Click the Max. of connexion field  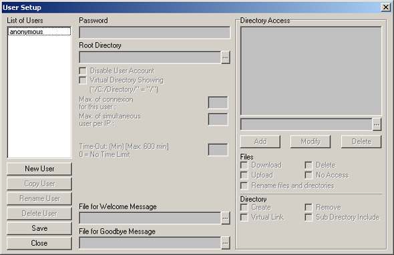coord(218,103)
